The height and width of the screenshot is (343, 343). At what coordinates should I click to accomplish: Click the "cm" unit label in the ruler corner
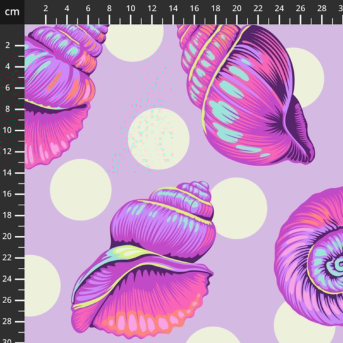tap(12, 12)
